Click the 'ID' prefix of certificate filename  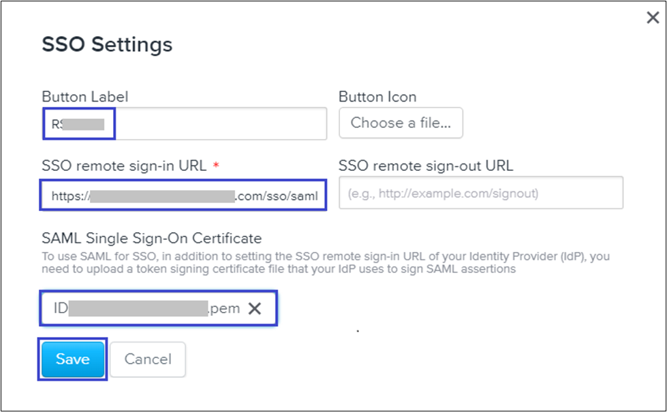pos(61,308)
